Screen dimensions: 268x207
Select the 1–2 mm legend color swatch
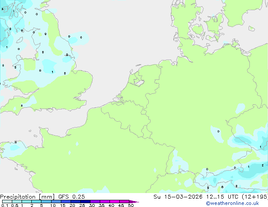tap(27, 202)
